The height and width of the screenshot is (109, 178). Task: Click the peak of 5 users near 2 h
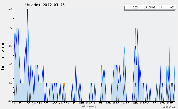pyautogui.click(x=27, y=9)
